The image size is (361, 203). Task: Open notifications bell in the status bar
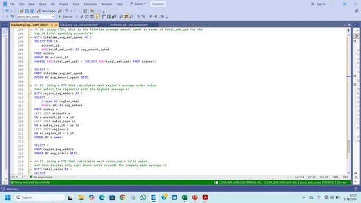click(356, 189)
